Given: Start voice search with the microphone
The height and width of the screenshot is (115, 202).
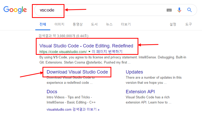Looking at the screenshot, I should pos(179,10).
